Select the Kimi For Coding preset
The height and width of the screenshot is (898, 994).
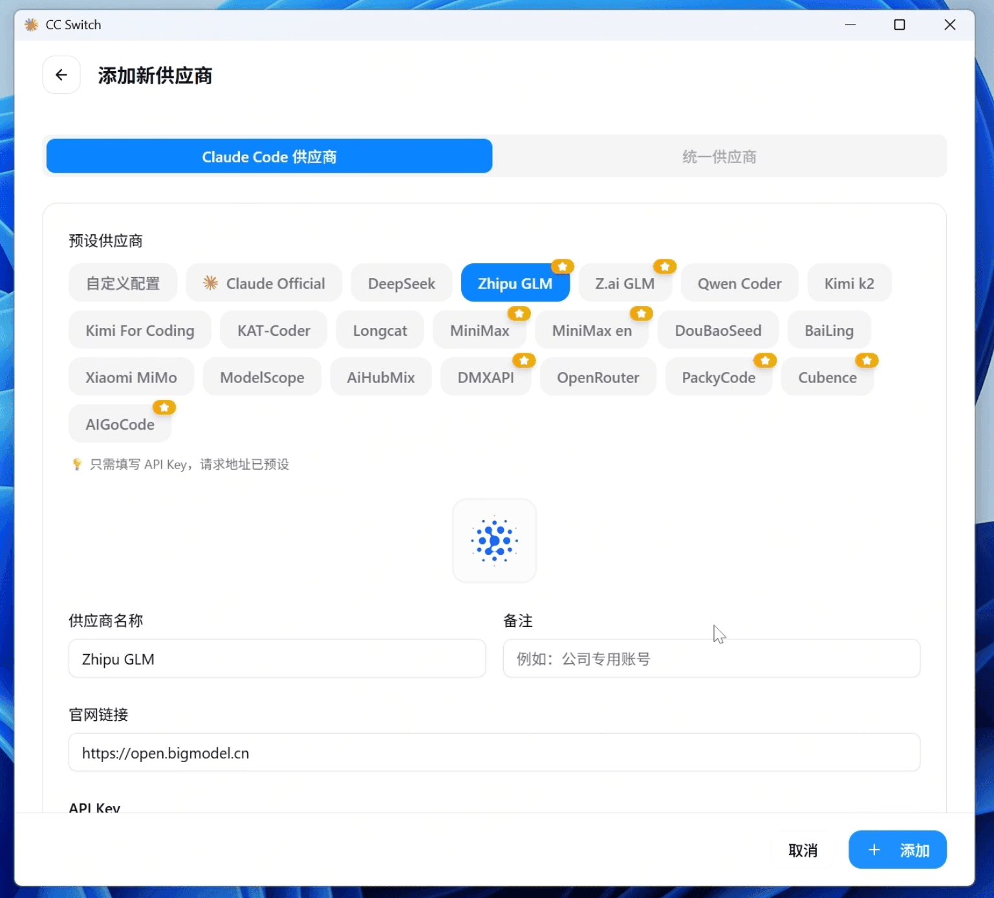[x=140, y=331]
